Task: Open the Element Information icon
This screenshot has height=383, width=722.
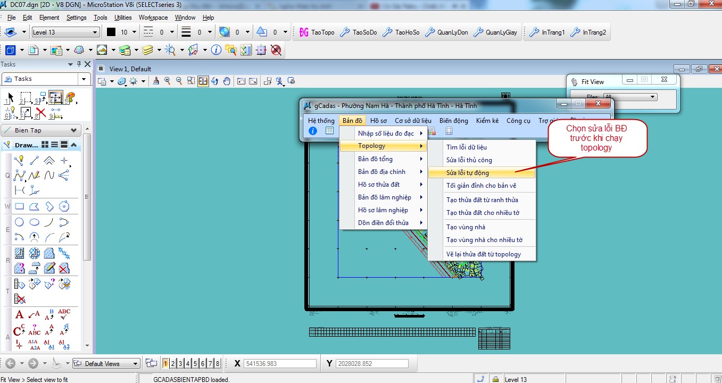Action: tap(216, 50)
